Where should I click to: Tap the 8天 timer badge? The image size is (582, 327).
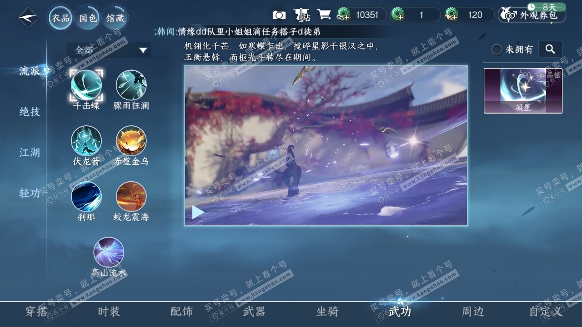(546, 7)
